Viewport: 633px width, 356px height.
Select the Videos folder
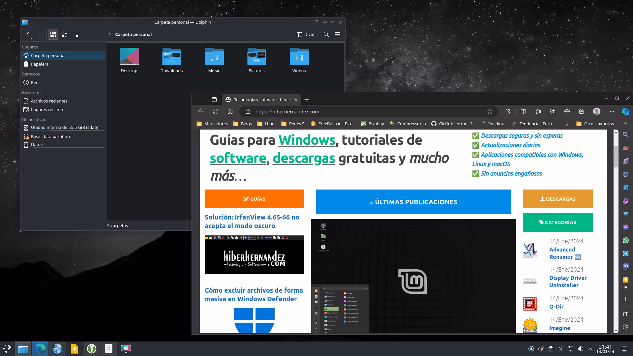pyautogui.click(x=299, y=61)
